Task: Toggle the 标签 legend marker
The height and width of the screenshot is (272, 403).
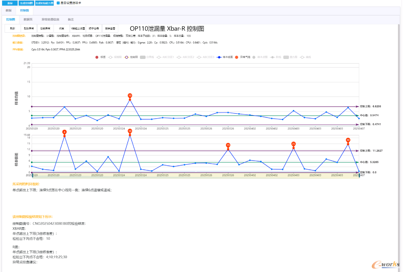Action: pos(97,57)
